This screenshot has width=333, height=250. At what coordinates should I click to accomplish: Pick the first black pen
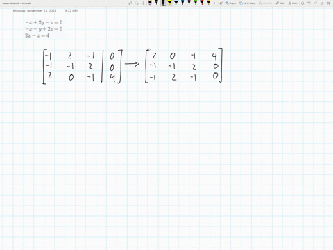coord(157,3)
